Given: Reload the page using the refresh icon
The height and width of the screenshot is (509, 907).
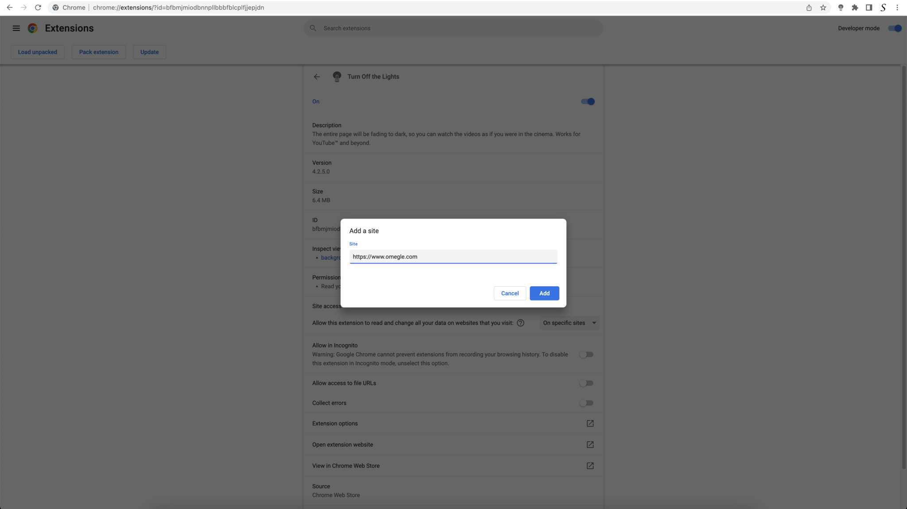Looking at the screenshot, I should click(x=38, y=8).
